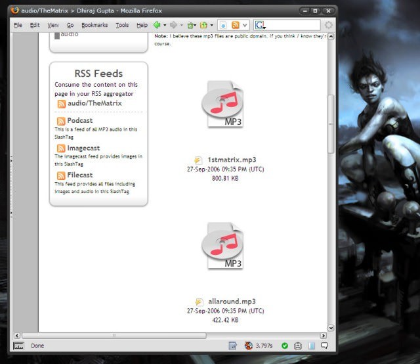Viewport: 420px width, 364px height.
Task: Click the speech bubble status bar icon
Action: pos(324,346)
